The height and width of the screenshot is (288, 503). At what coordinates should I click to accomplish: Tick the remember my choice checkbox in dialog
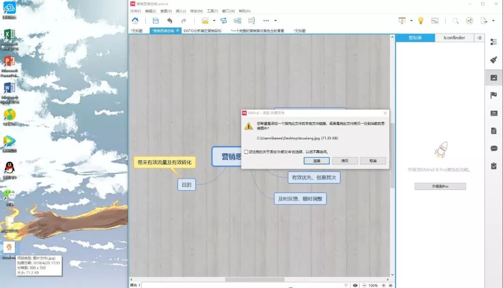[246, 152]
